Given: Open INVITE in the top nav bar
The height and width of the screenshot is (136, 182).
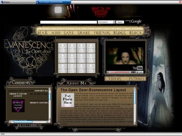Looking at the screenshot, I should point(62,28).
